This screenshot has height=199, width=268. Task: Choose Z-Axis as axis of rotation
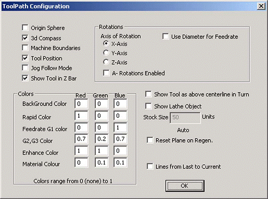click(x=106, y=62)
